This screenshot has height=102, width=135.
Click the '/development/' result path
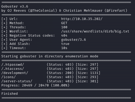15,73
